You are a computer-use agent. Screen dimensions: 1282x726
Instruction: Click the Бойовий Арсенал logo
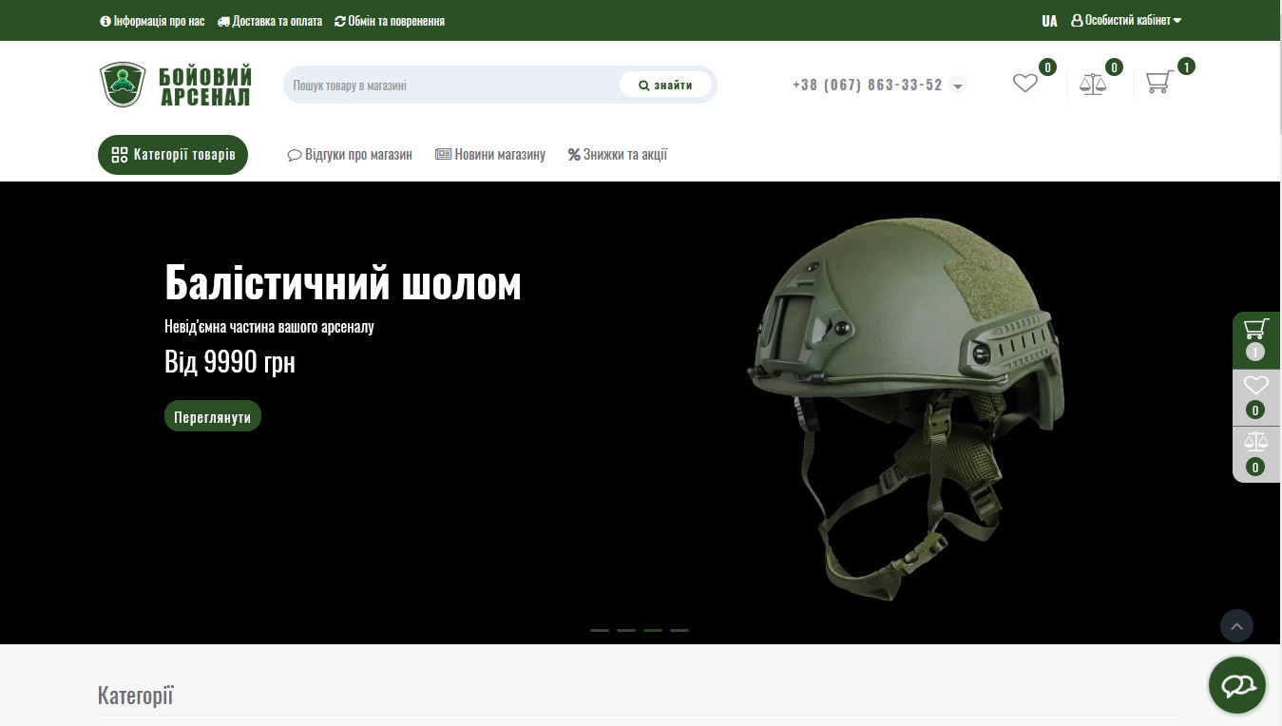pos(176,85)
